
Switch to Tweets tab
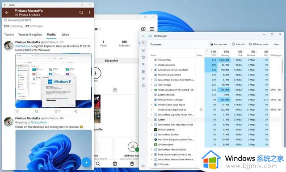tap(9, 34)
